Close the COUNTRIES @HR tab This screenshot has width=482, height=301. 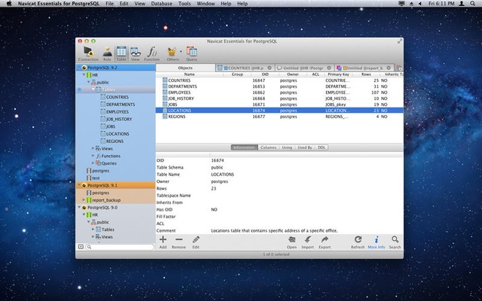pyautogui.click(x=270, y=68)
